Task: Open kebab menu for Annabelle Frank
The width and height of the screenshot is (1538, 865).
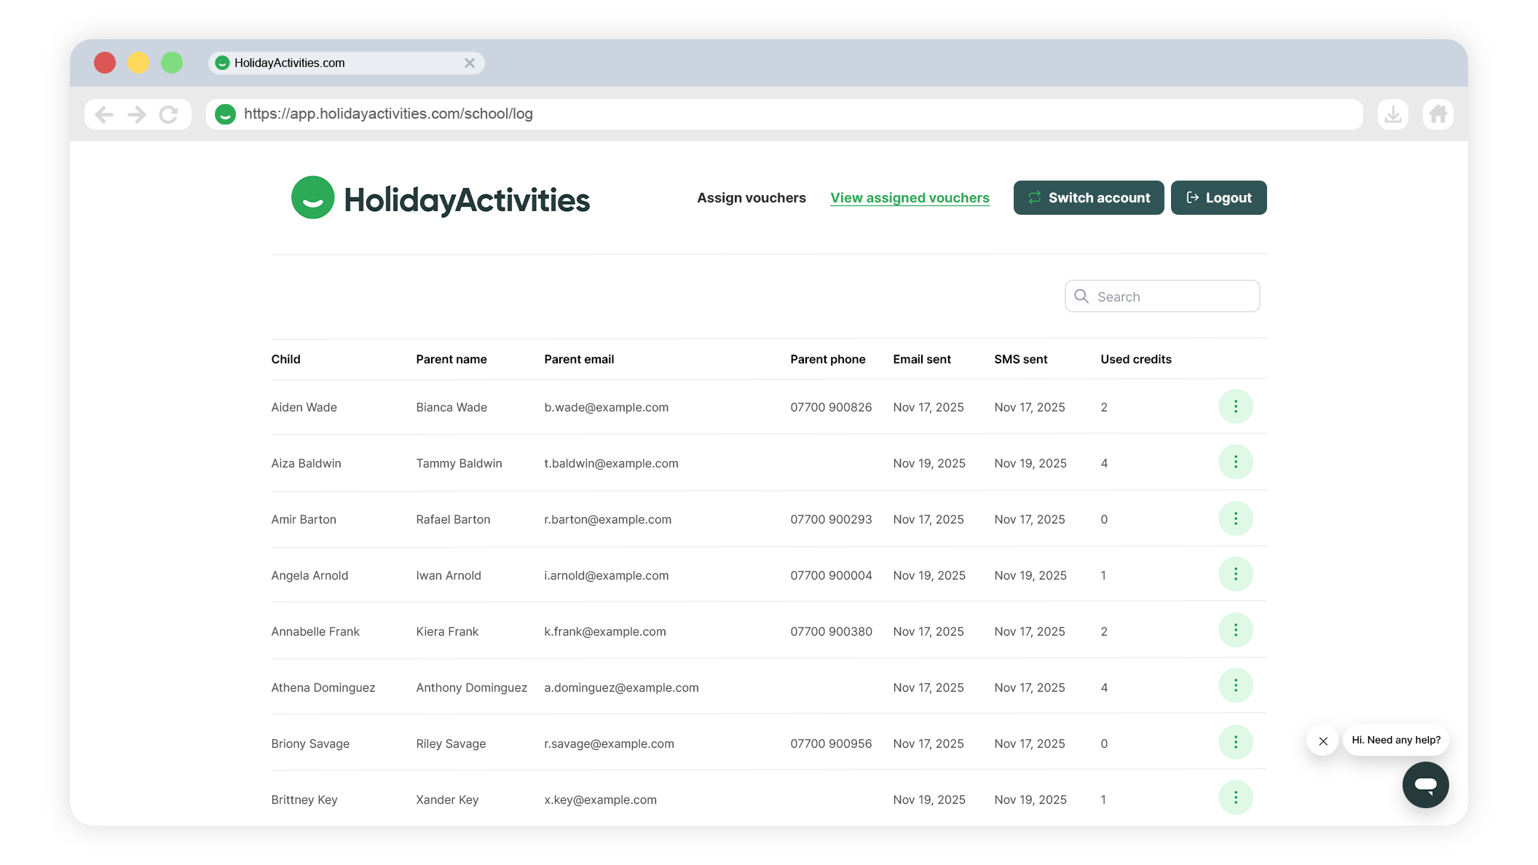Action: [1235, 631]
